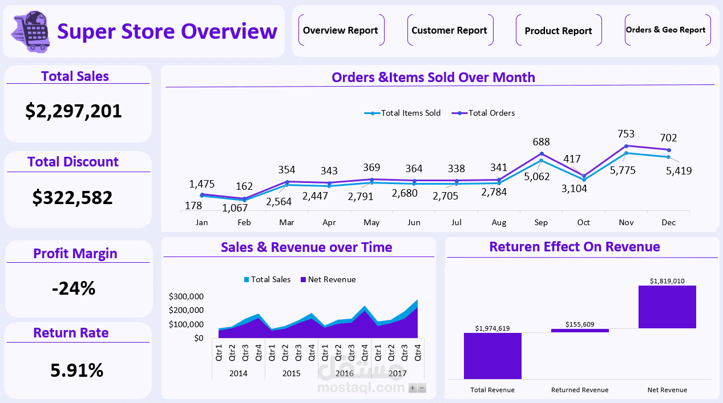Select the Product Report tab
Viewport: 723px width, 403px height.
(x=559, y=30)
